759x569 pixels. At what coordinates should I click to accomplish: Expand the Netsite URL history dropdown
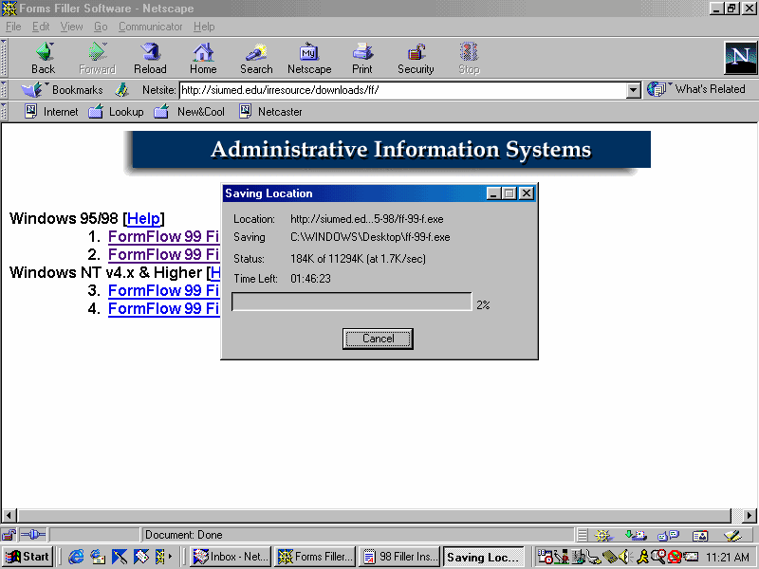point(634,90)
